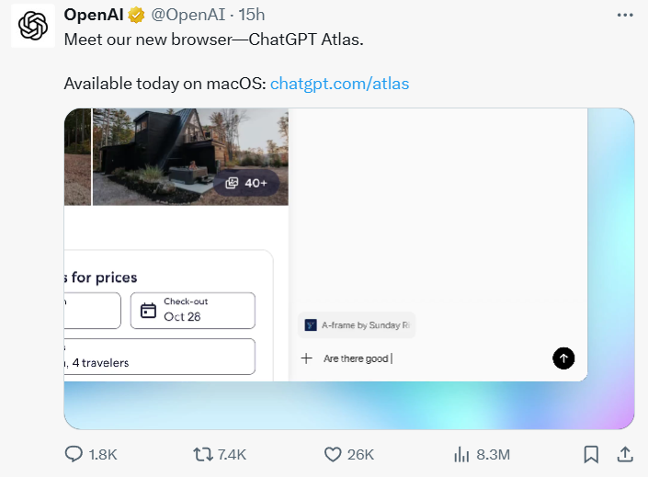Click the 40+ photos gallery badge
Viewport: 648px width, 477px height.
(x=246, y=183)
